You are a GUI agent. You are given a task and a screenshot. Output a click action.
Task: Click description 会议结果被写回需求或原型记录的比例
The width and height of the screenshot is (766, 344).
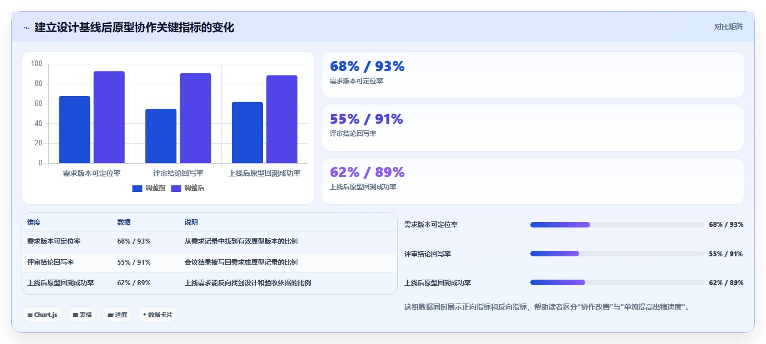pyautogui.click(x=241, y=262)
